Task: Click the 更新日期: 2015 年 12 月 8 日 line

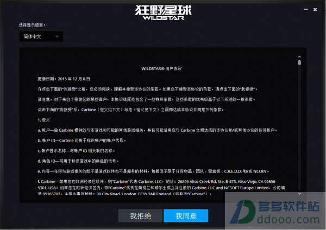Action: 64,79
